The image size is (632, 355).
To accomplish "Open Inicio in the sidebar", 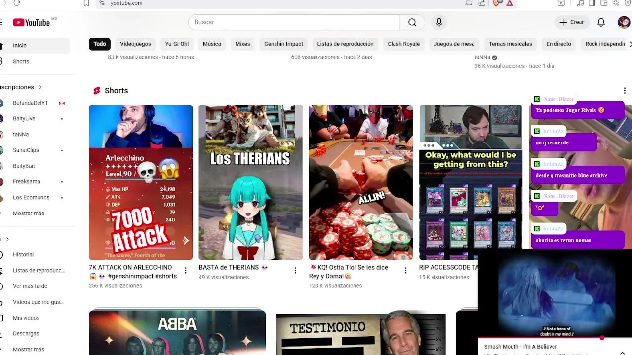I will click(x=35, y=45).
